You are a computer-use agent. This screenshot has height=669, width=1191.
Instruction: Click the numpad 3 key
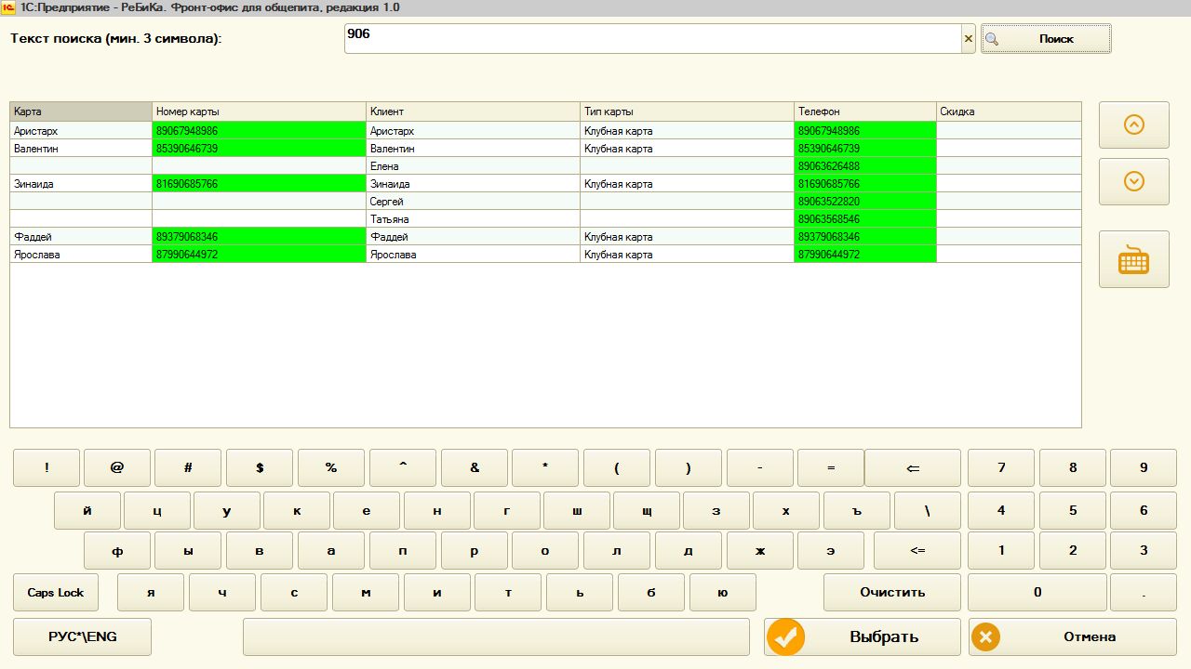click(x=1144, y=550)
